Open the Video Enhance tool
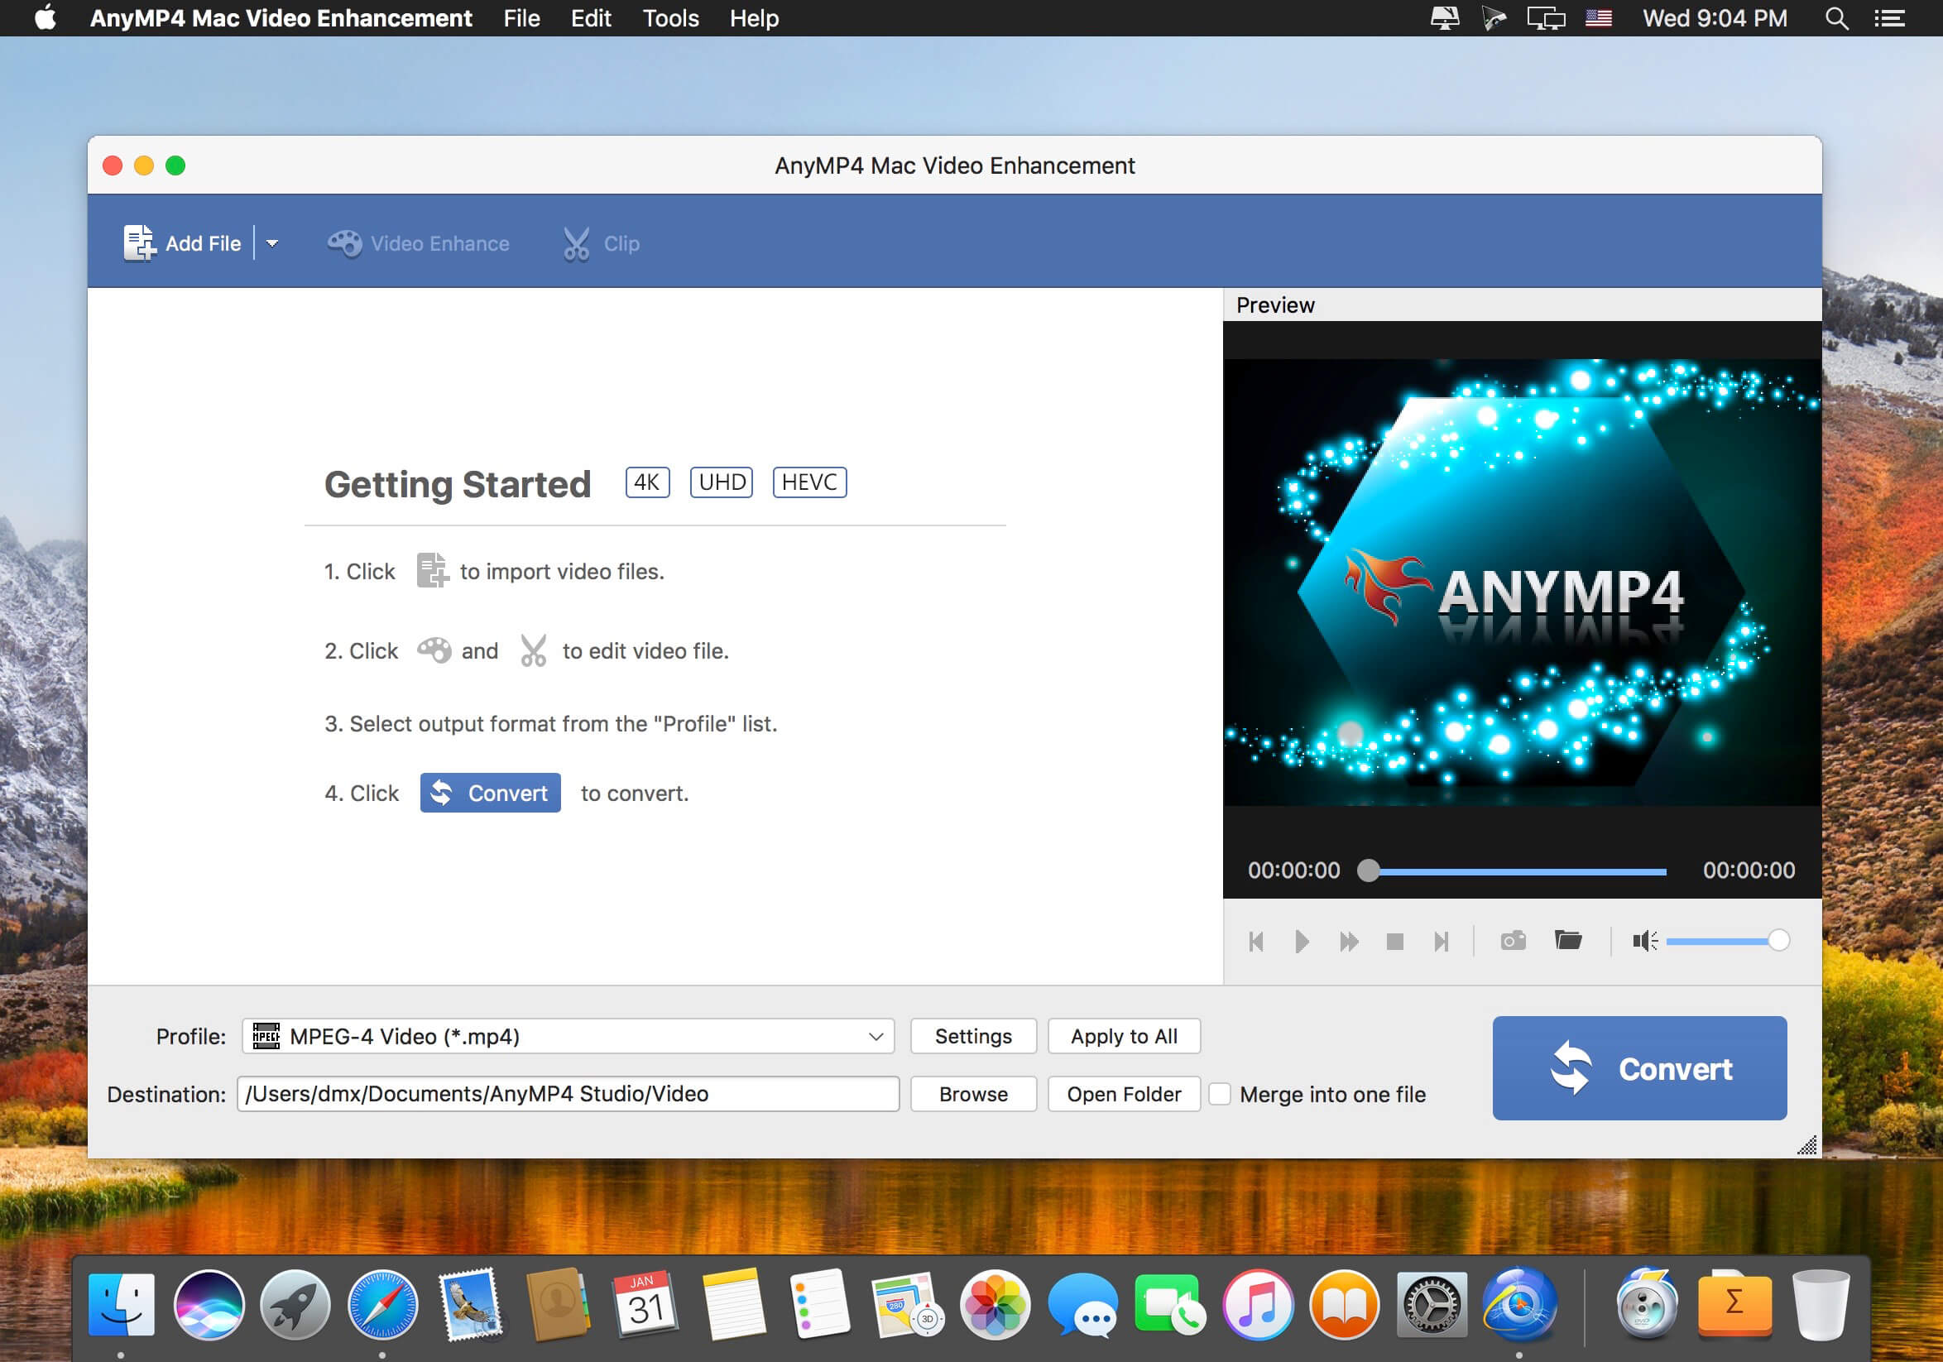Image resolution: width=1943 pixels, height=1362 pixels. click(x=419, y=243)
